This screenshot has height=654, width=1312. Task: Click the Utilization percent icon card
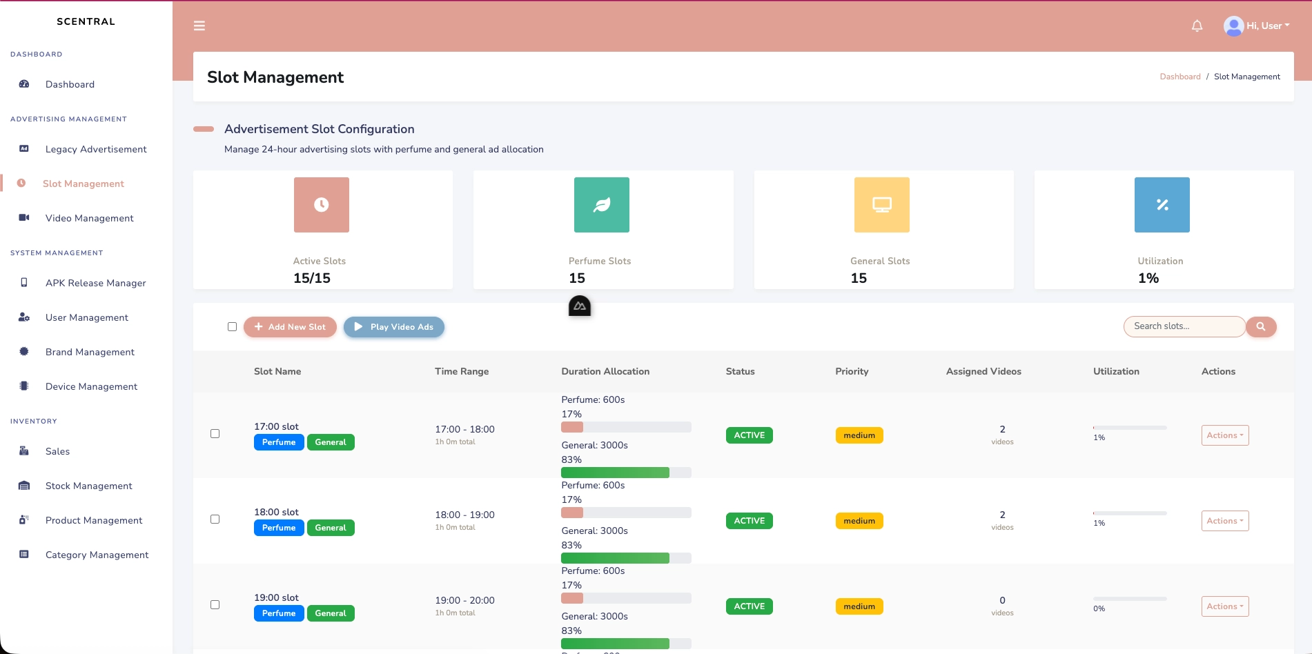click(x=1162, y=205)
